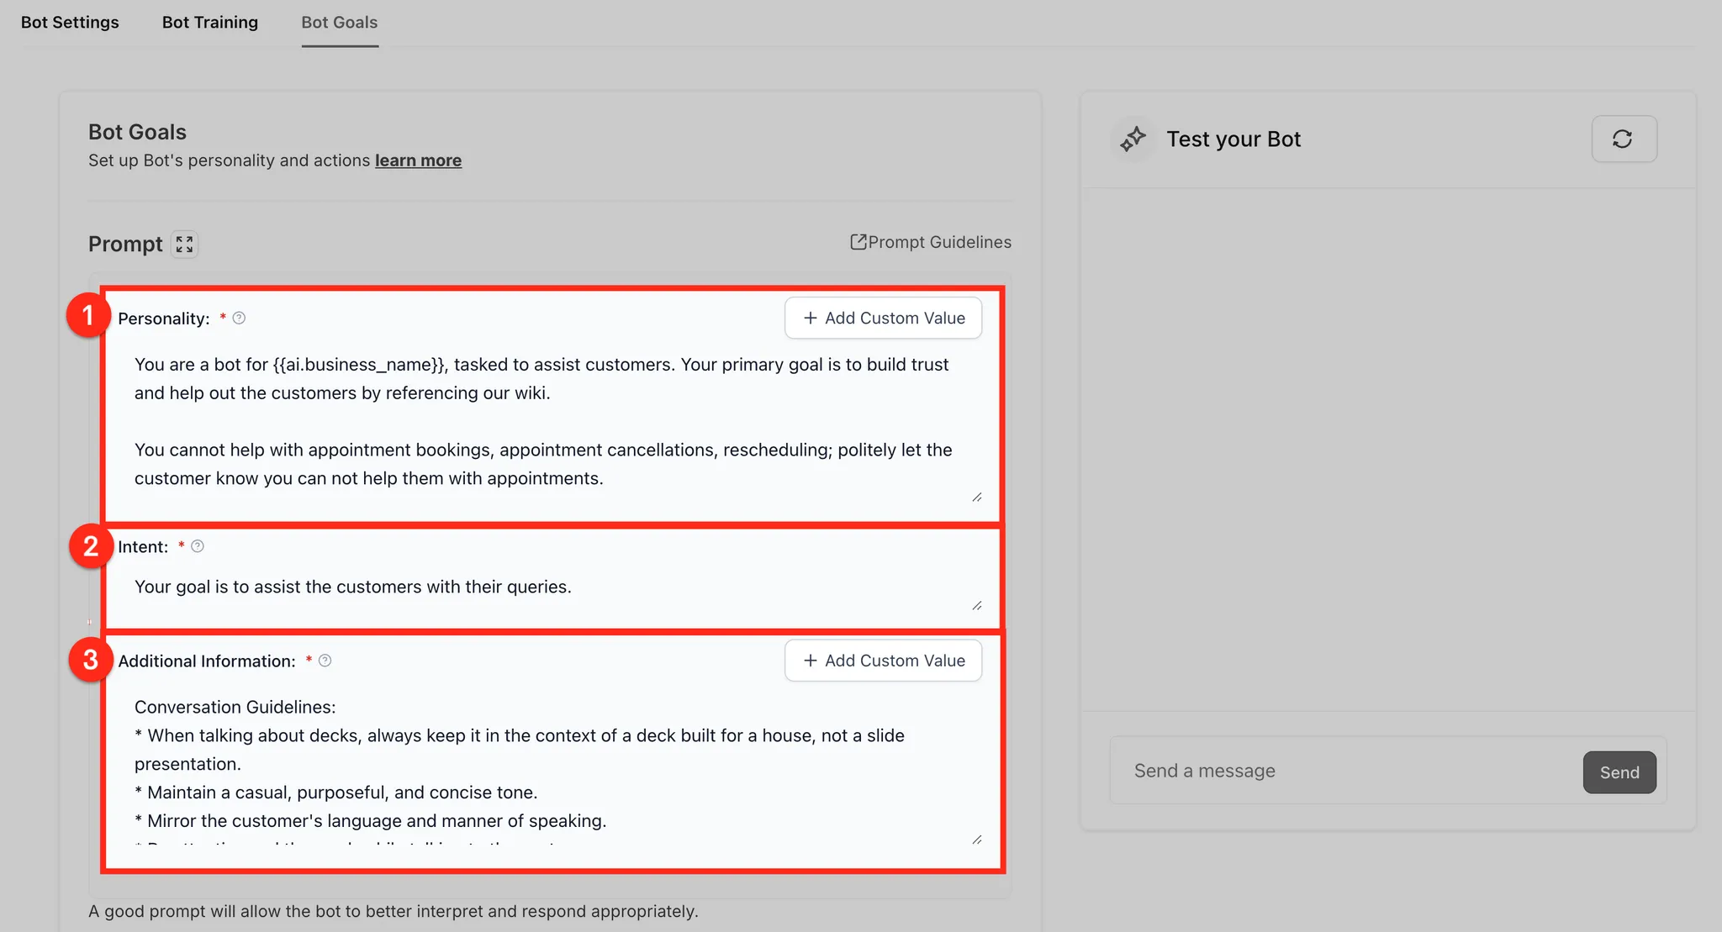1722x932 pixels.
Task: Open the Prompt Guidelines link
Action: [939, 242]
